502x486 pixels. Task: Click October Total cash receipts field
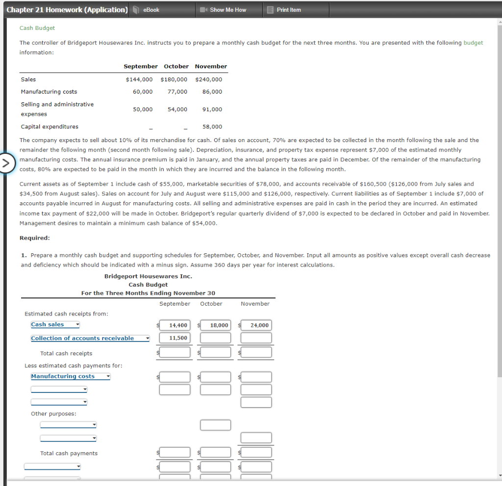tap(216, 352)
